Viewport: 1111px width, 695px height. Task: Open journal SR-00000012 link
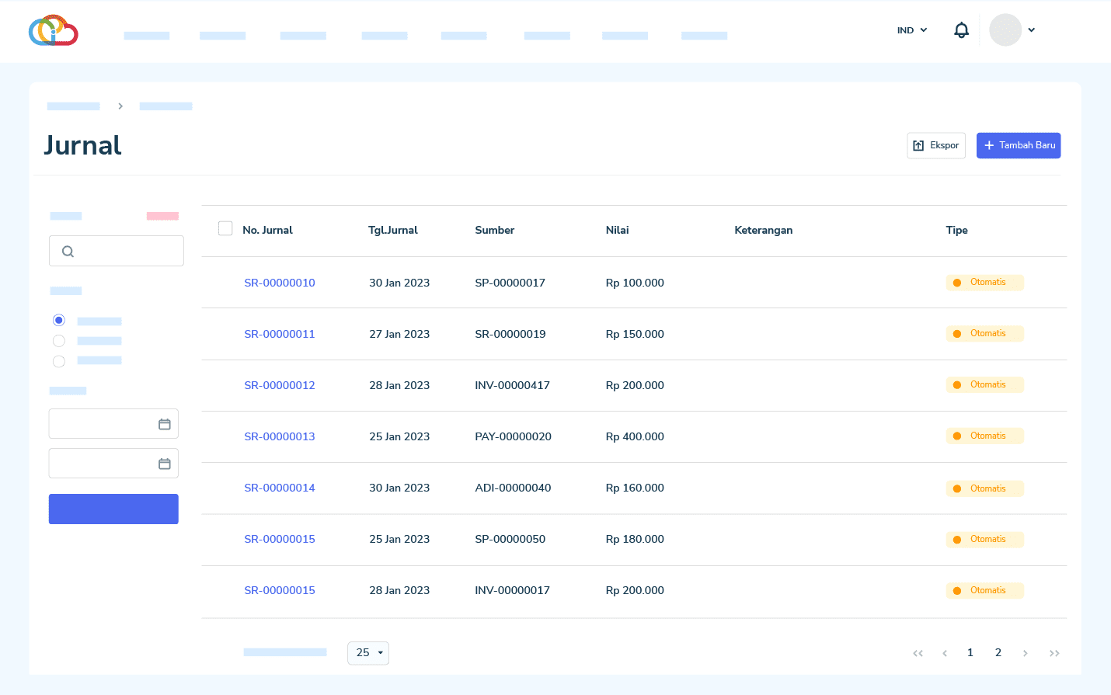coord(280,386)
